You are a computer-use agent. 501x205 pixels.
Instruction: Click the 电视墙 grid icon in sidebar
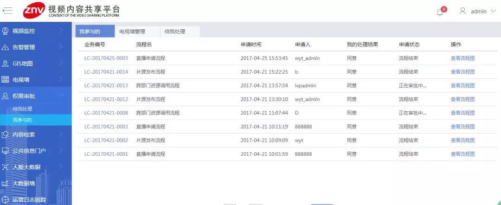coord(6,80)
